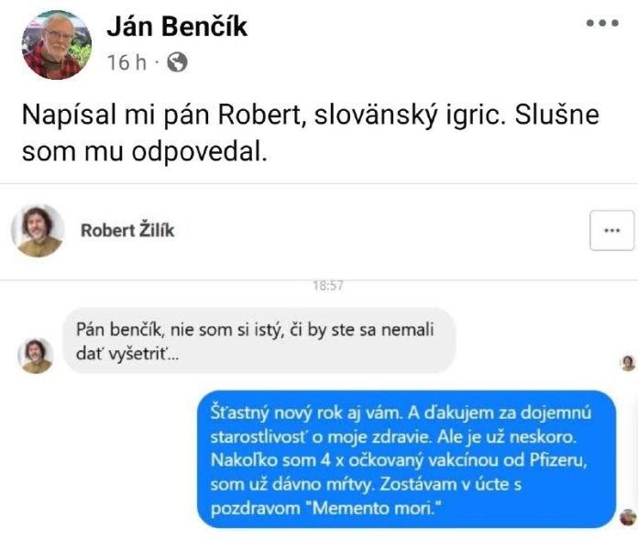Viewport: 638px width, 540px height.
Task: Open the boxed chat options ellipsis button
Action: click(x=611, y=230)
